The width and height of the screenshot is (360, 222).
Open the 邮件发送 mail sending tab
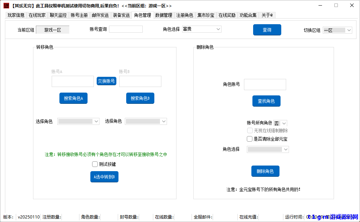[x=100, y=15]
